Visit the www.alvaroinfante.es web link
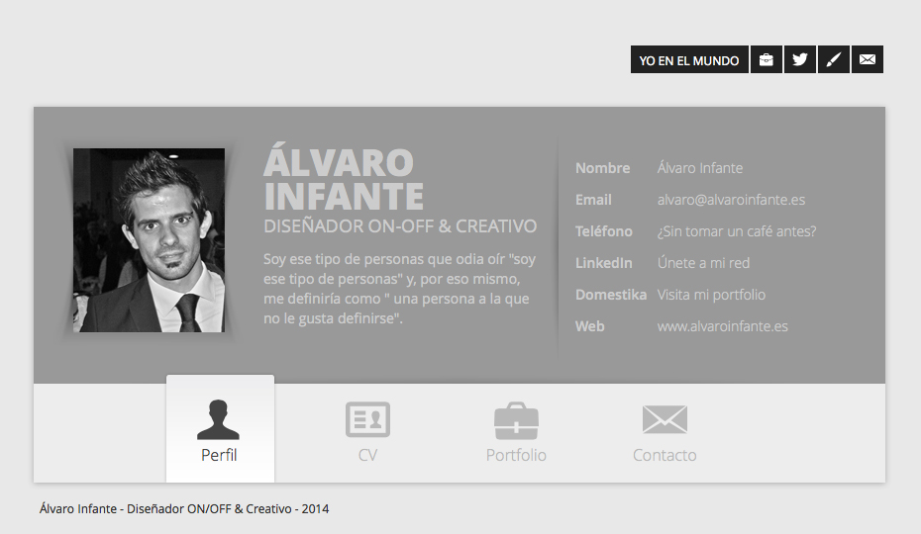This screenshot has height=534, width=921. (x=722, y=326)
